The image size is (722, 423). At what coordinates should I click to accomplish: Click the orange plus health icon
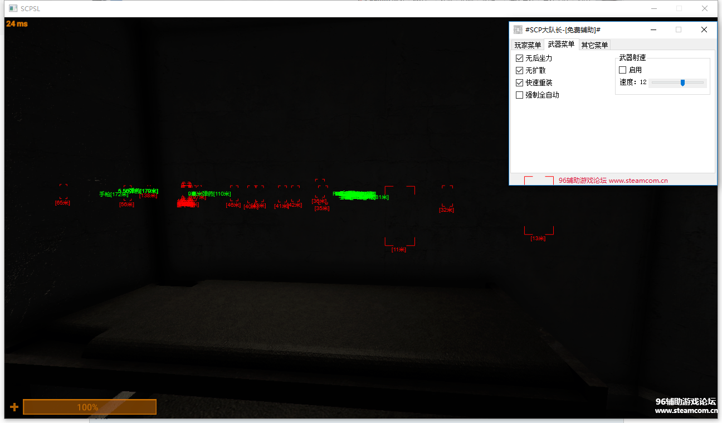pos(14,407)
